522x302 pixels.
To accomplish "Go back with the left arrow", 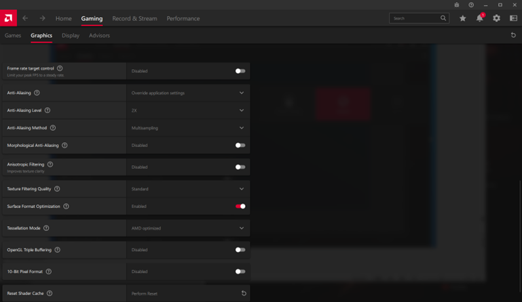I will pyautogui.click(x=25, y=18).
